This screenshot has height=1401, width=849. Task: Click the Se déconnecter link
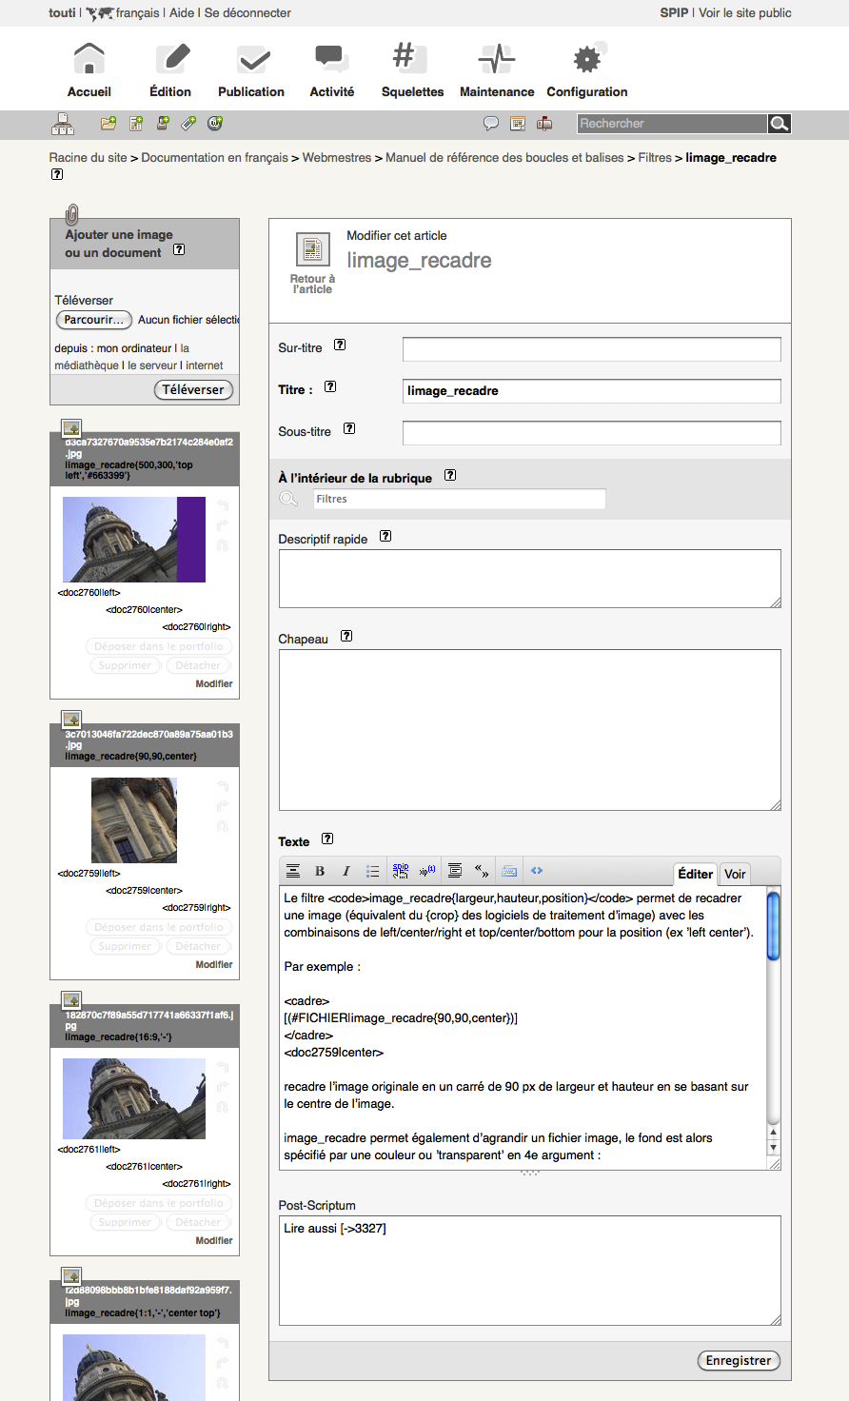pos(247,13)
